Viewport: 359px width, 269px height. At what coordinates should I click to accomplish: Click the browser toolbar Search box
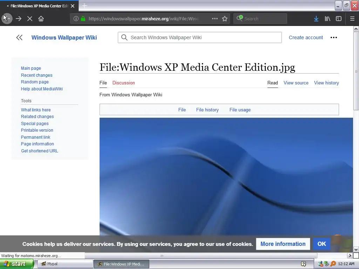(x=260, y=19)
